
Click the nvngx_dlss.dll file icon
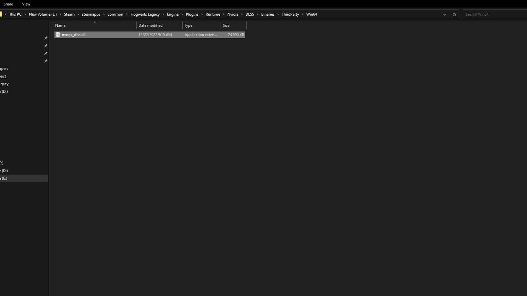pyautogui.click(x=58, y=35)
